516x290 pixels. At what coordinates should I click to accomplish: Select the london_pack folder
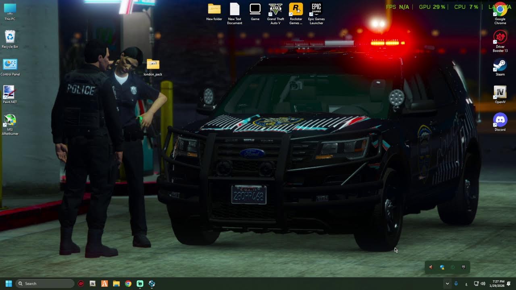(153, 67)
